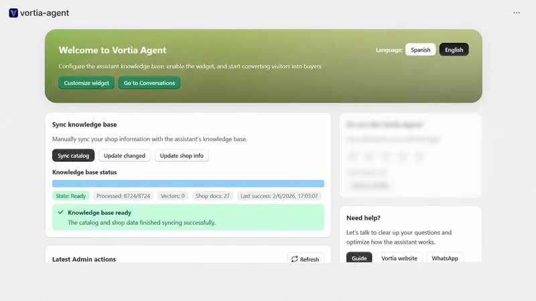Go to Conversations page
This screenshot has height=301, width=536.
[x=149, y=83]
